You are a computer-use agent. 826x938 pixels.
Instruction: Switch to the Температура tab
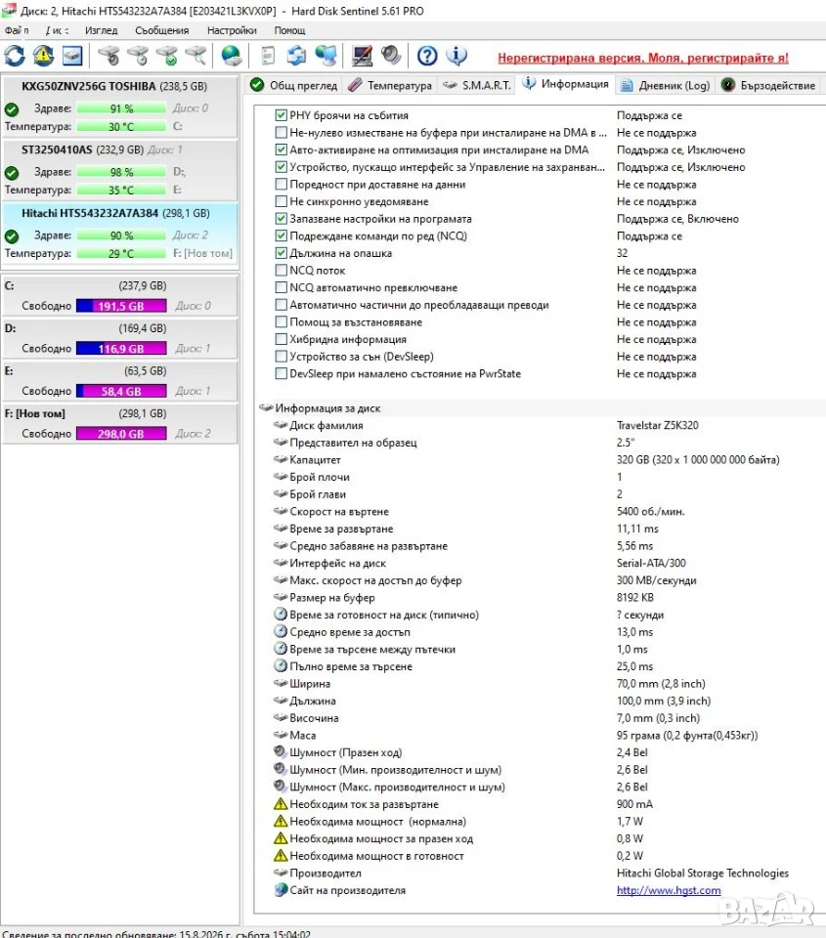pos(390,85)
